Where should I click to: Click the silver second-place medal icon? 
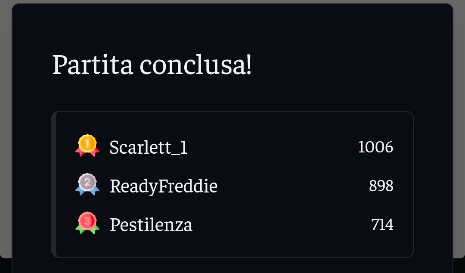point(87,185)
